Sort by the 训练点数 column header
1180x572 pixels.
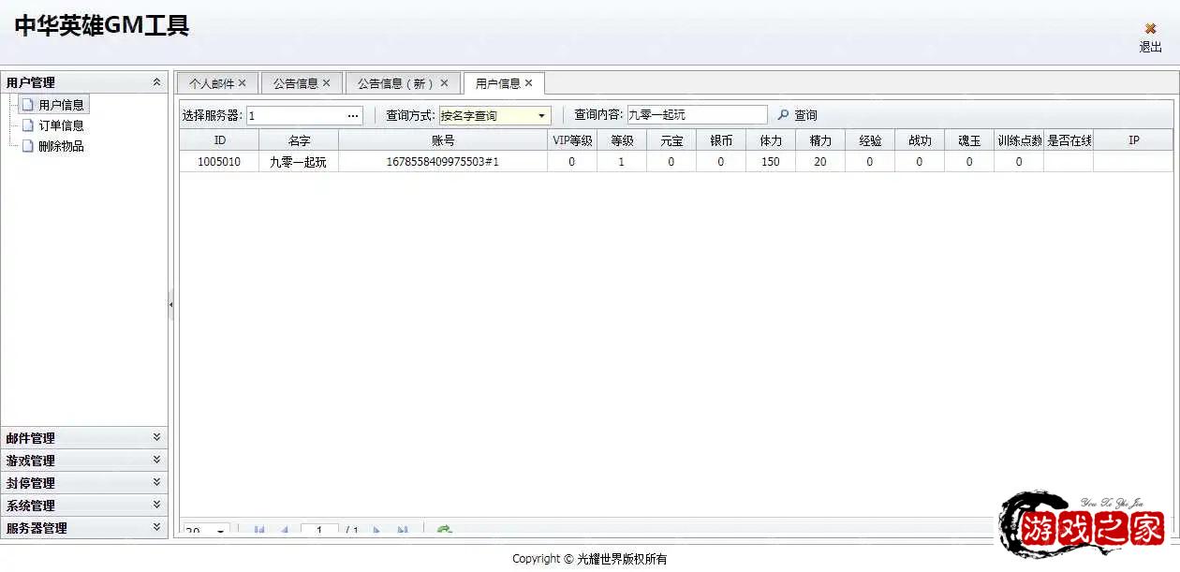coord(1019,139)
